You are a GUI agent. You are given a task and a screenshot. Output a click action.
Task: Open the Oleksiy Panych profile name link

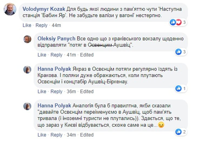56,39
